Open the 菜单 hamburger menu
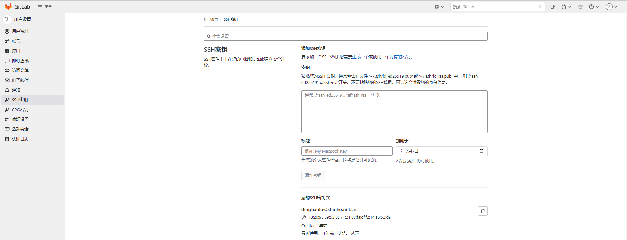This screenshot has width=627, height=240. [x=45, y=7]
